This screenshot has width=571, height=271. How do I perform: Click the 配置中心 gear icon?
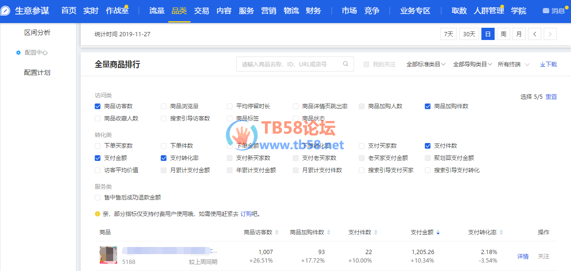pos(19,53)
